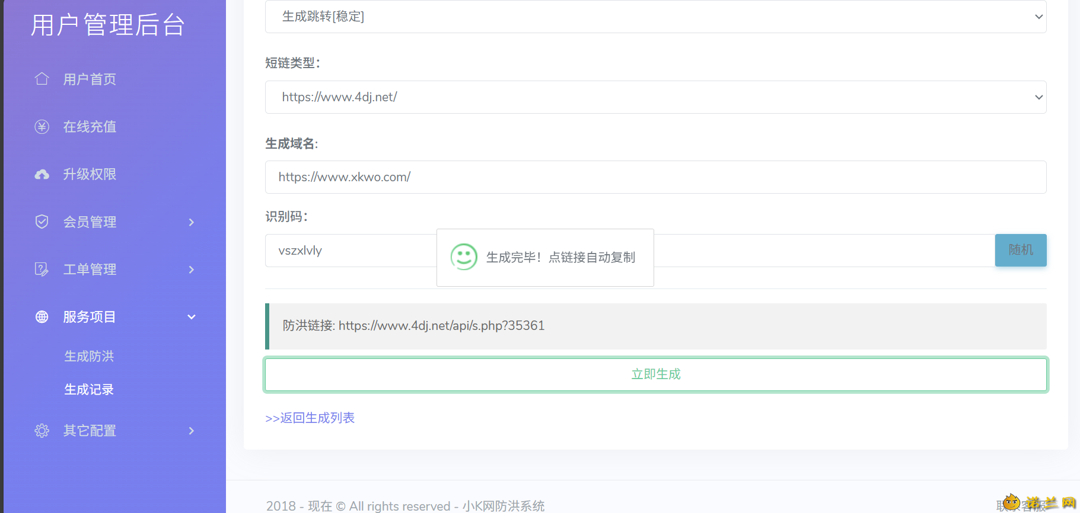Select 升级权限 in the sidebar

(90, 174)
